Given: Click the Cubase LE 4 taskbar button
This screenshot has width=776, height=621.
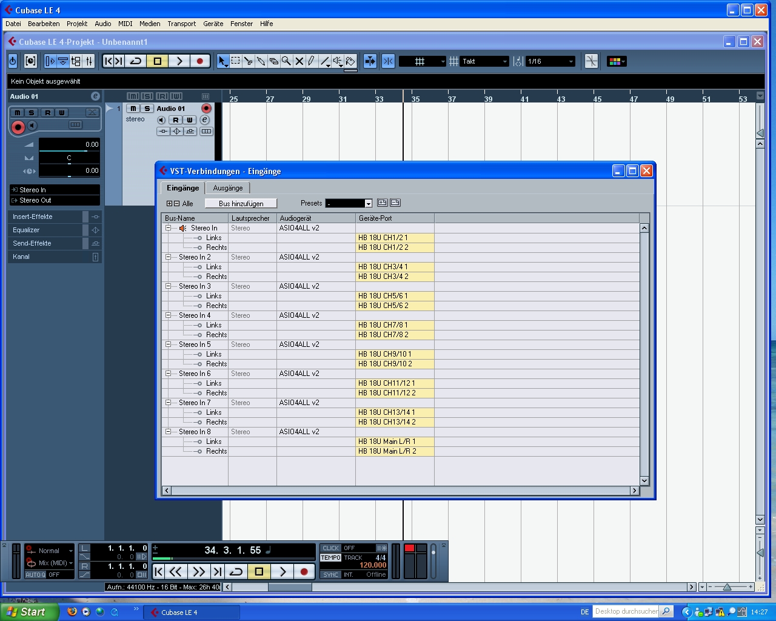Looking at the screenshot, I should coord(192,613).
